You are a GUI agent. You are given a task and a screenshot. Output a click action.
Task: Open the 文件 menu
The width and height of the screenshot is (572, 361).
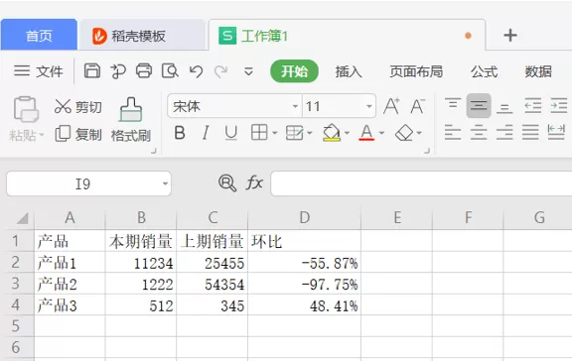(39, 71)
